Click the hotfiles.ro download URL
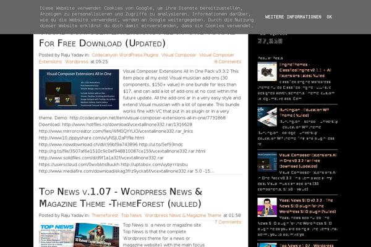This screenshot has height=247, width=371. point(127,124)
